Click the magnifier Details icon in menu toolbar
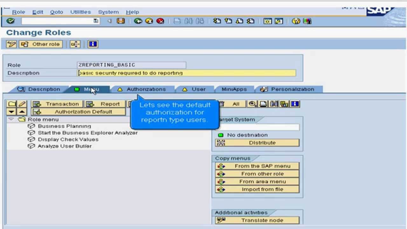The image size is (407, 229). [253, 104]
